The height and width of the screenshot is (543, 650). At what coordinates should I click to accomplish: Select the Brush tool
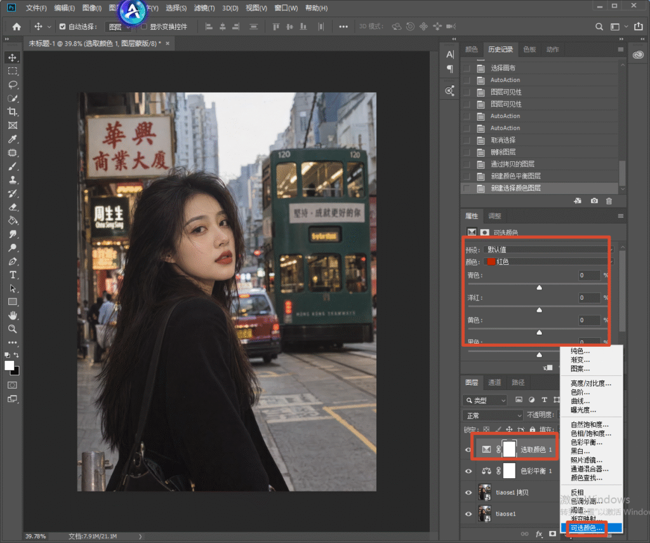(13, 166)
